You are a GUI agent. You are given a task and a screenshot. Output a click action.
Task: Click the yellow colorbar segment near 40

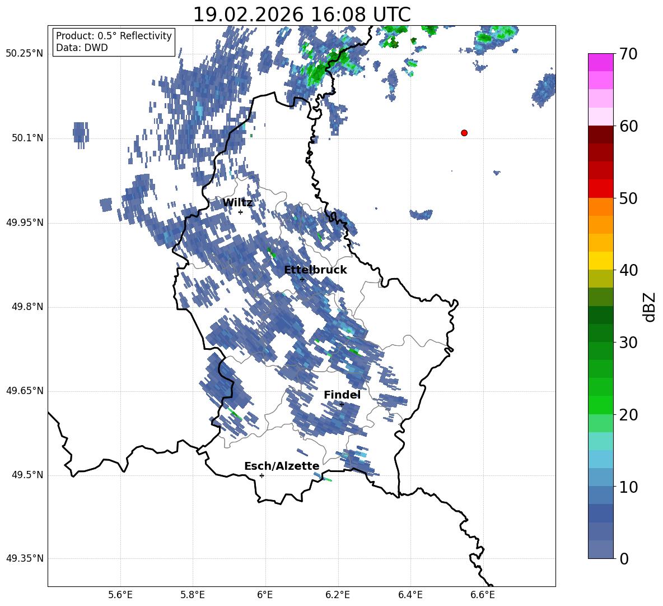click(x=600, y=261)
